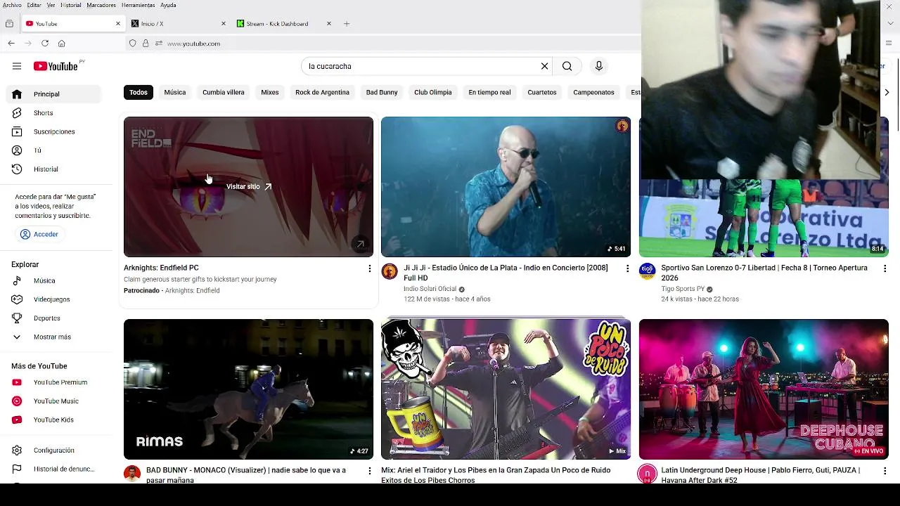
Task: Open the YouTube hamburger guide menu
Action: pyautogui.click(x=17, y=66)
